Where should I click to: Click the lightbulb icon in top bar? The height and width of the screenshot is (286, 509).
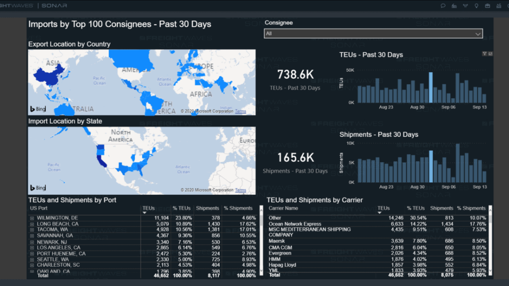[x=476, y=6]
